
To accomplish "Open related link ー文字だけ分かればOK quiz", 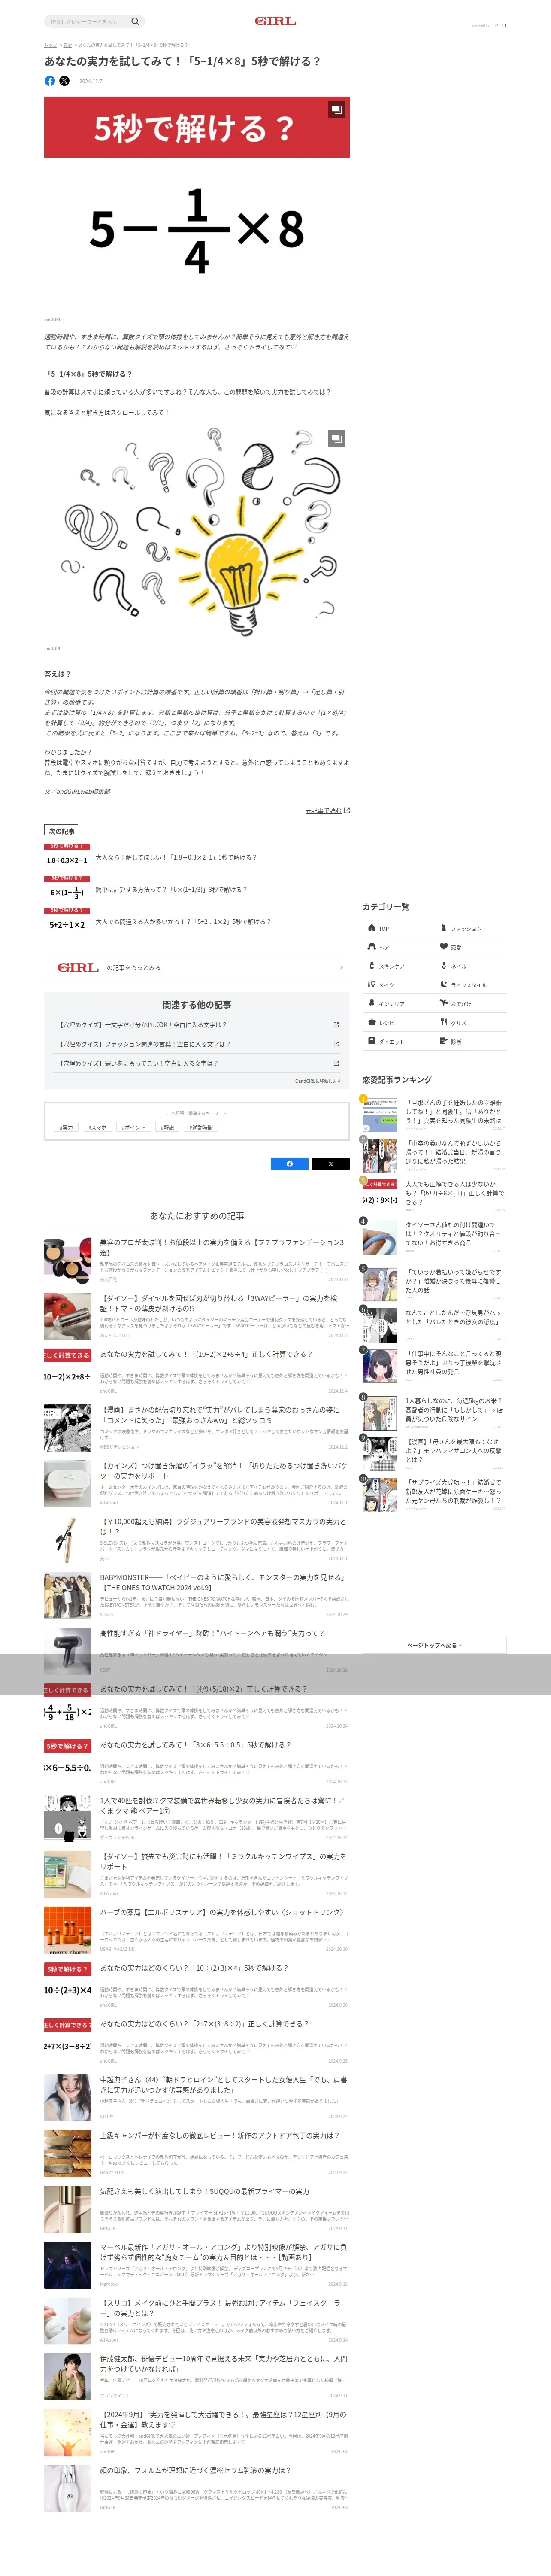I will 197,1024.
